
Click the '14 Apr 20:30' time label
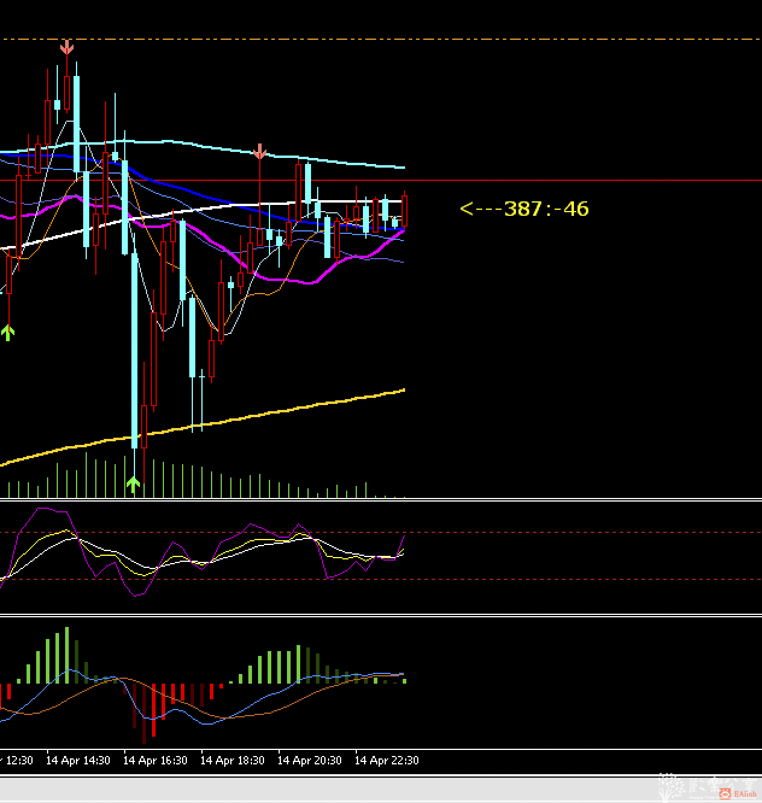point(309,760)
